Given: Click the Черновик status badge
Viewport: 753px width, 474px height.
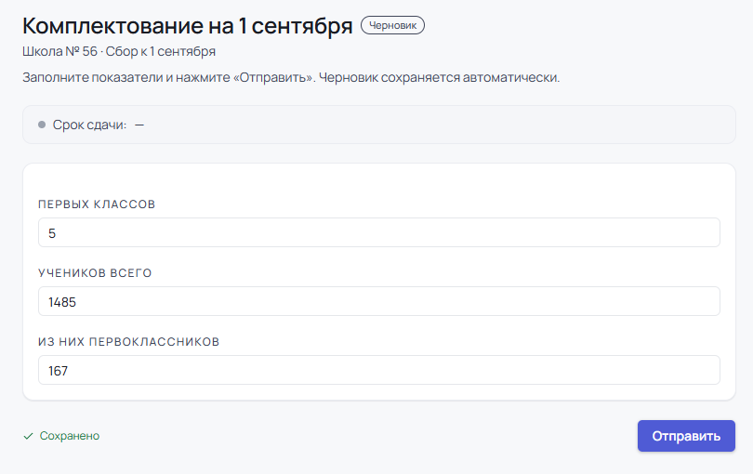Looking at the screenshot, I should click(x=392, y=25).
